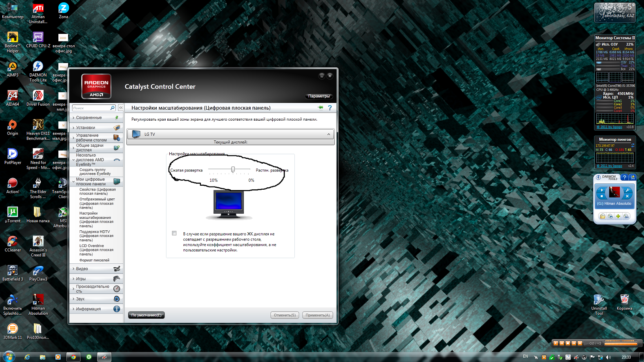The width and height of the screenshot is (644, 362).
Task: Open the Origin desktop icon
Action: pos(13,128)
